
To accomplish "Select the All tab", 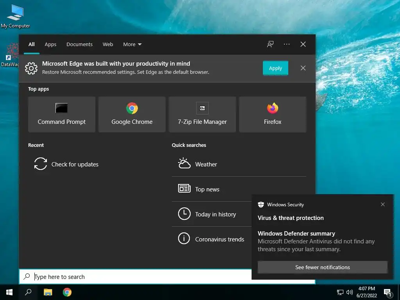I will pos(31,45).
